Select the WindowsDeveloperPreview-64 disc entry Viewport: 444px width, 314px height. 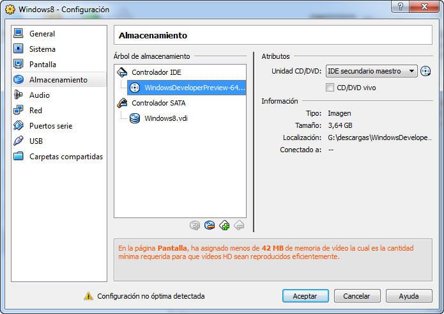point(187,88)
